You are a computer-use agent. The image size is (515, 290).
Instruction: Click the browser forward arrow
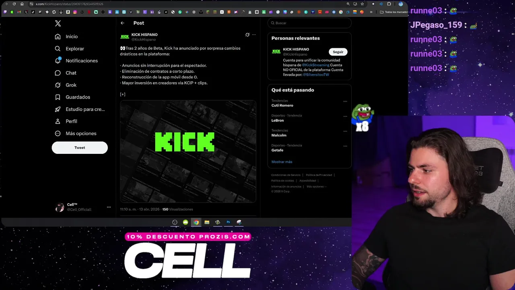[6, 4]
